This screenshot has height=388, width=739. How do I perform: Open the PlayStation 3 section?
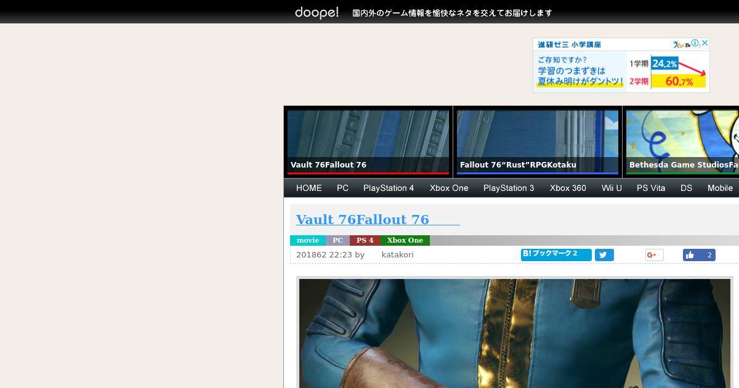coord(509,188)
